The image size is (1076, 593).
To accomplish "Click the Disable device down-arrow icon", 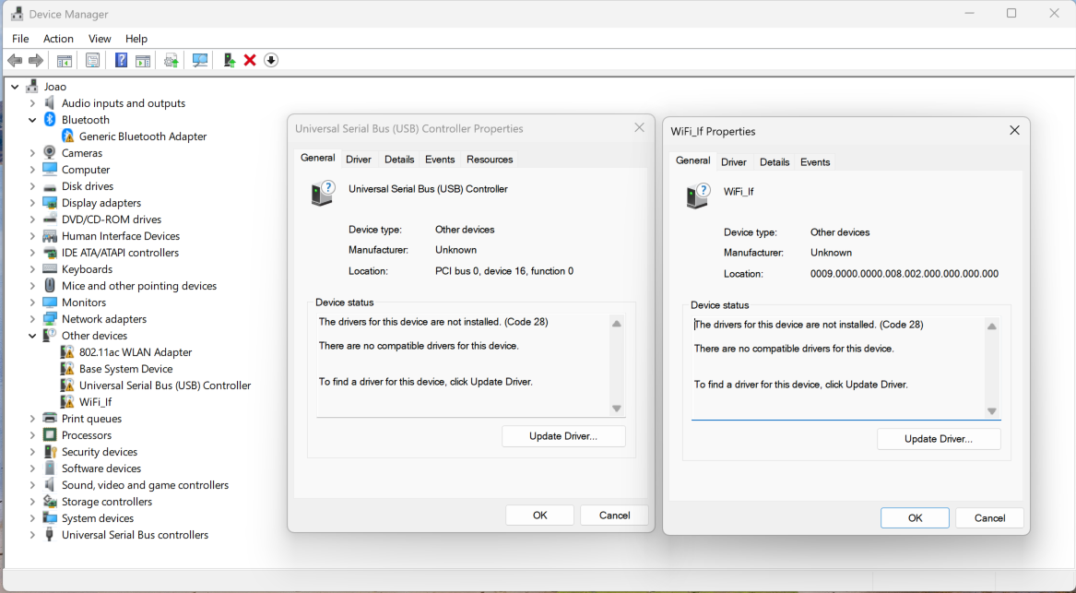I will (271, 60).
